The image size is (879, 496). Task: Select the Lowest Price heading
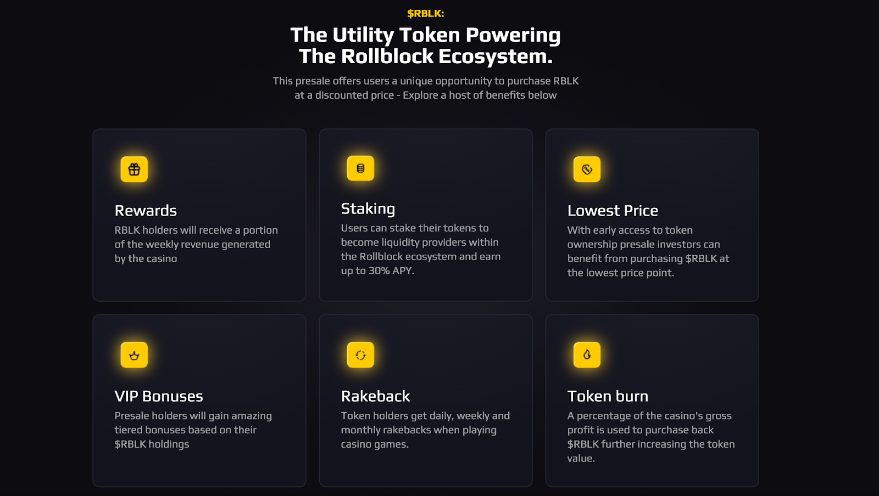coord(613,211)
